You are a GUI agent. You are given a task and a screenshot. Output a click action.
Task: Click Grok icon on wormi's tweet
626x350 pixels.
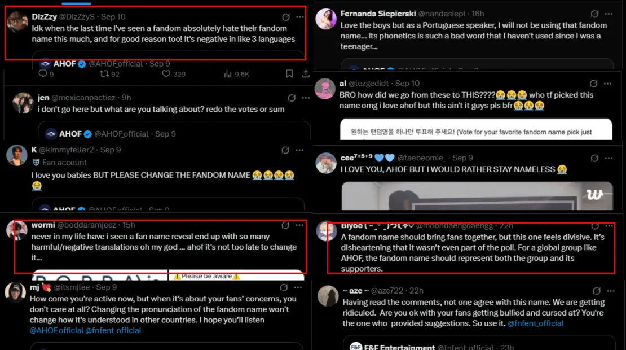[285, 225]
